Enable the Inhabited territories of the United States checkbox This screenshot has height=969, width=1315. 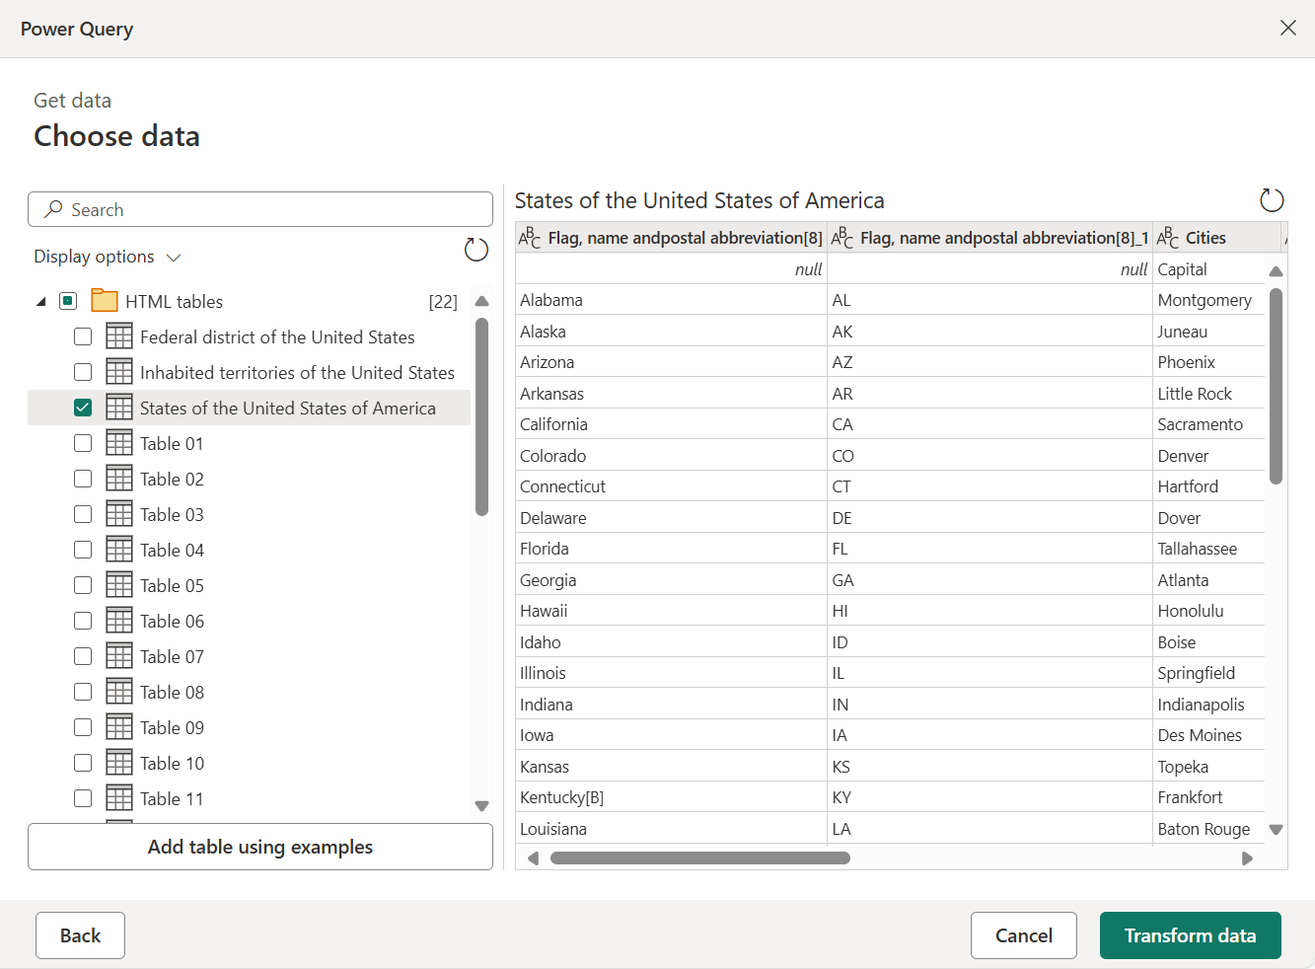(83, 372)
